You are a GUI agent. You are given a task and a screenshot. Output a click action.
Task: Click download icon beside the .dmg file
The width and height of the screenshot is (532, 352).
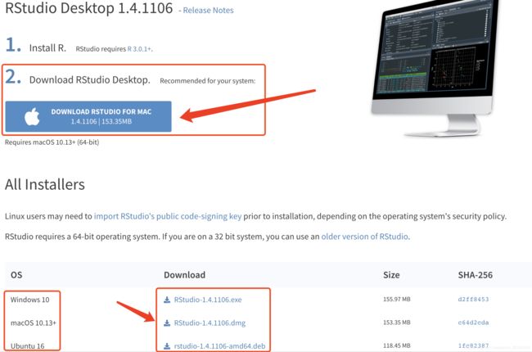(167, 323)
